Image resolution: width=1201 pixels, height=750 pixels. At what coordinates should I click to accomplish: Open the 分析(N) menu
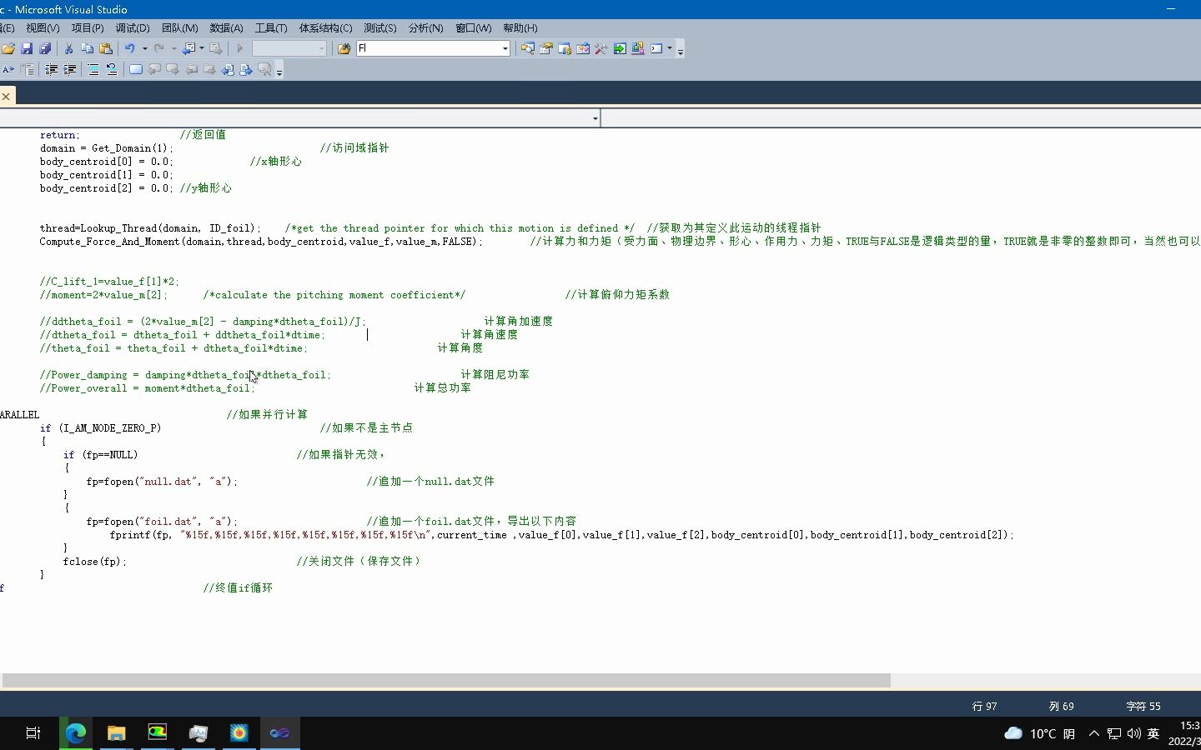click(x=426, y=28)
